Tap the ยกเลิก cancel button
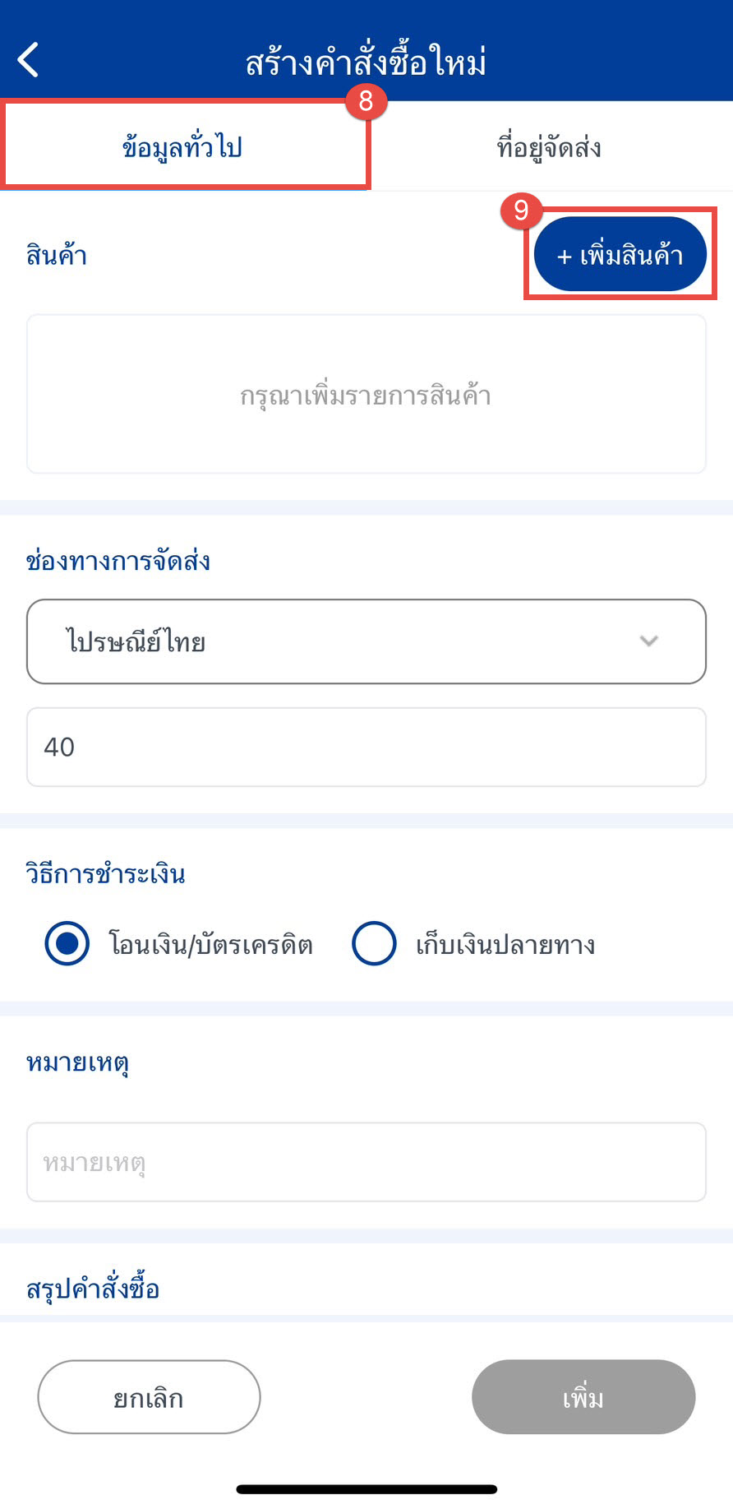Viewport: 733px width, 1509px height. pos(149,1397)
